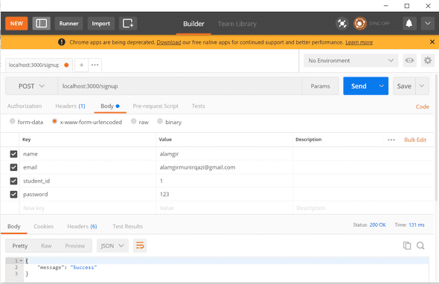439x284 pixels.
Task: Switch to the Builder tab
Action: click(193, 24)
